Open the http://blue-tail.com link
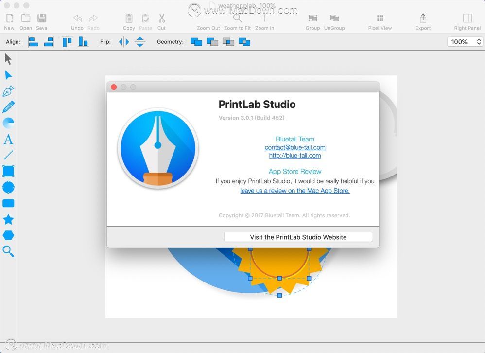Image resolution: width=485 pixels, height=353 pixels. 295,155
